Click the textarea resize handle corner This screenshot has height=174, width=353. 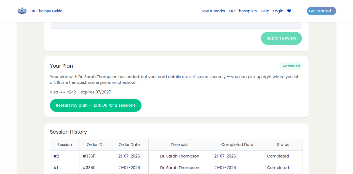click(300, 27)
